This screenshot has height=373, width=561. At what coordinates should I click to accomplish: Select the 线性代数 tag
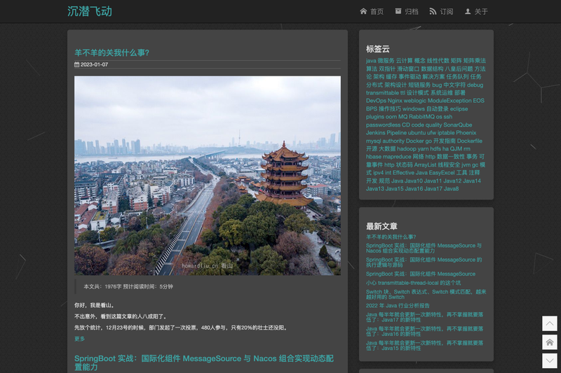tap(438, 61)
